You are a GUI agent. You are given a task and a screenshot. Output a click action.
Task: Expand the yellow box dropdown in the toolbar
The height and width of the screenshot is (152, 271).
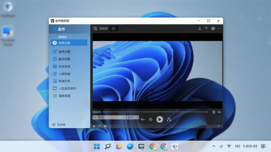click(x=114, y=28)
